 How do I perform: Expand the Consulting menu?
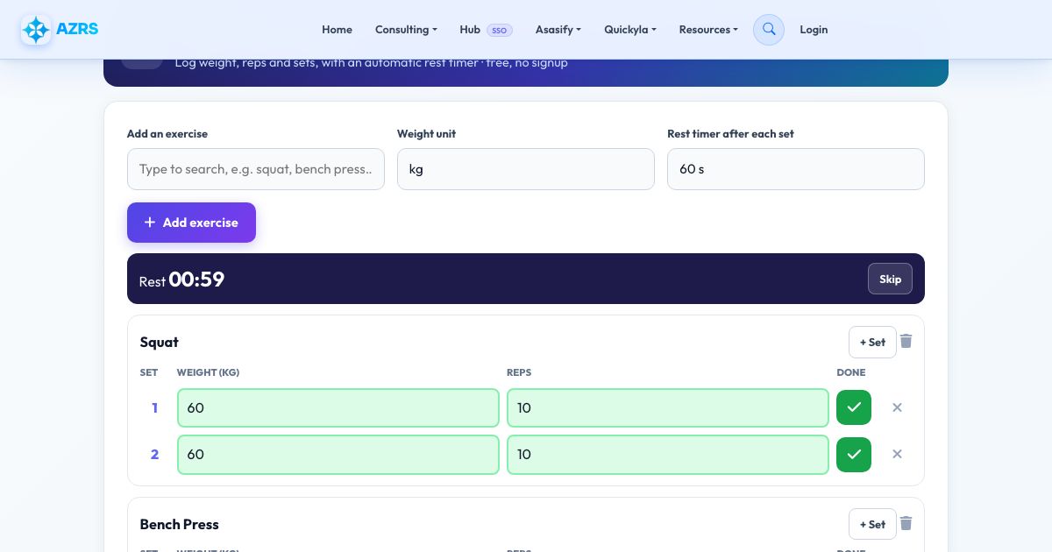point(406,30)
